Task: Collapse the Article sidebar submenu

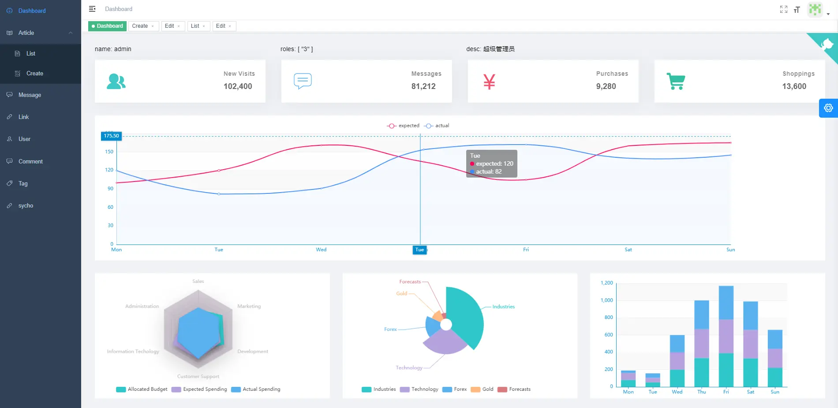Action: [x=41, y=33]
